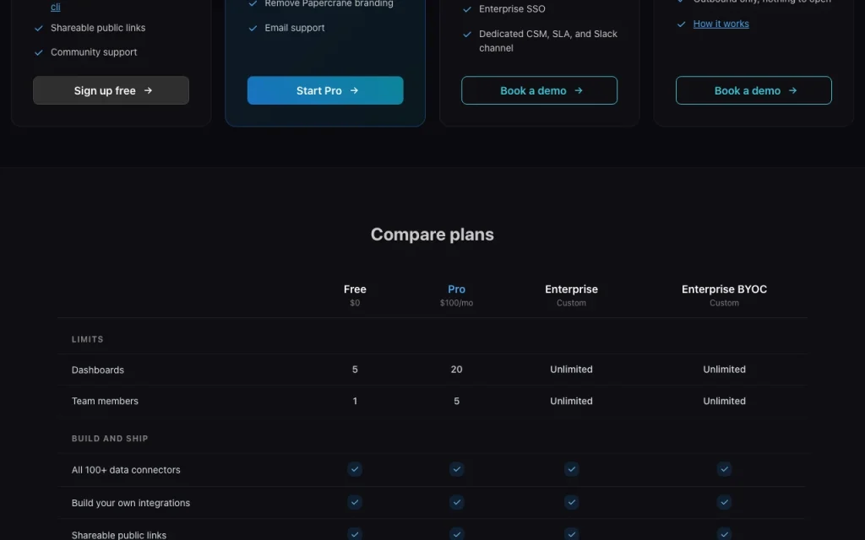Click checkmark icon beside Community support
The height and width of the screenshot is (540, 865).
[39, 53]
